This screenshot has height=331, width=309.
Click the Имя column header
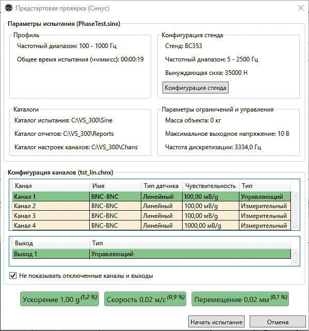pyautogui.click(x=116, y=186)
